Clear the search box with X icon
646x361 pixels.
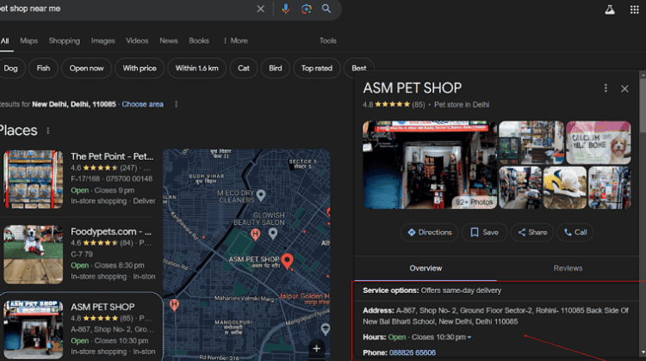coord(260,9)
